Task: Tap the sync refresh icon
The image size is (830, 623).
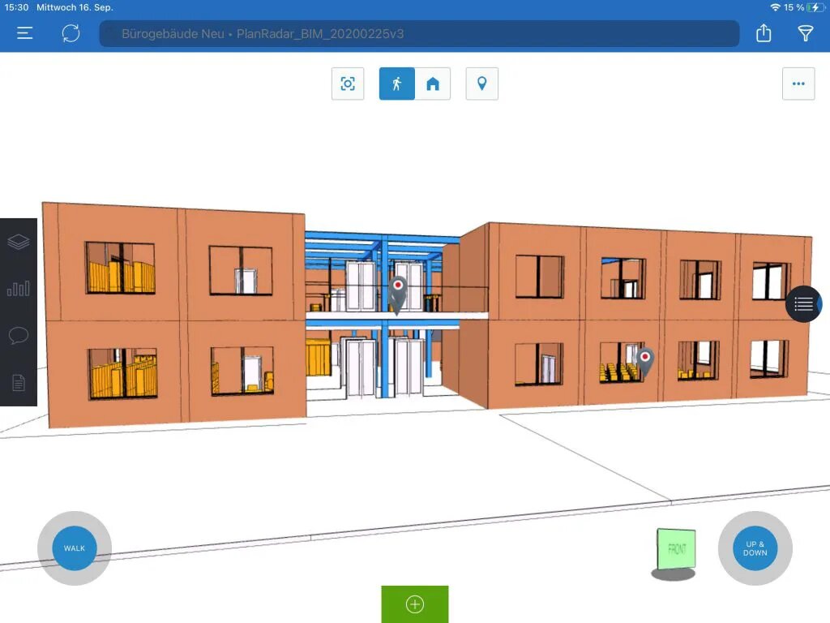Action: point(71,33)
